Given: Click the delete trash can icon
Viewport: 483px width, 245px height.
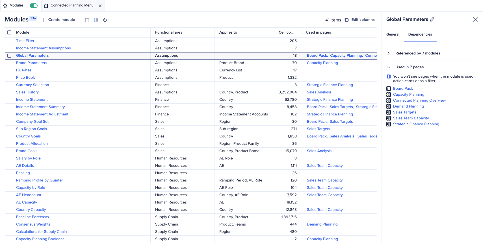Looking at the screenshot, I should [87, 20].
